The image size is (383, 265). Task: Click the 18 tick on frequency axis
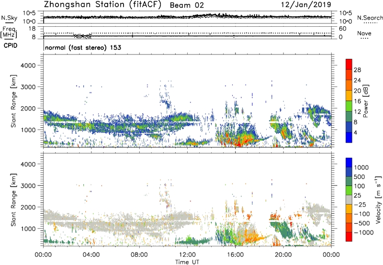pyautogui.click(x=32, y=29)
